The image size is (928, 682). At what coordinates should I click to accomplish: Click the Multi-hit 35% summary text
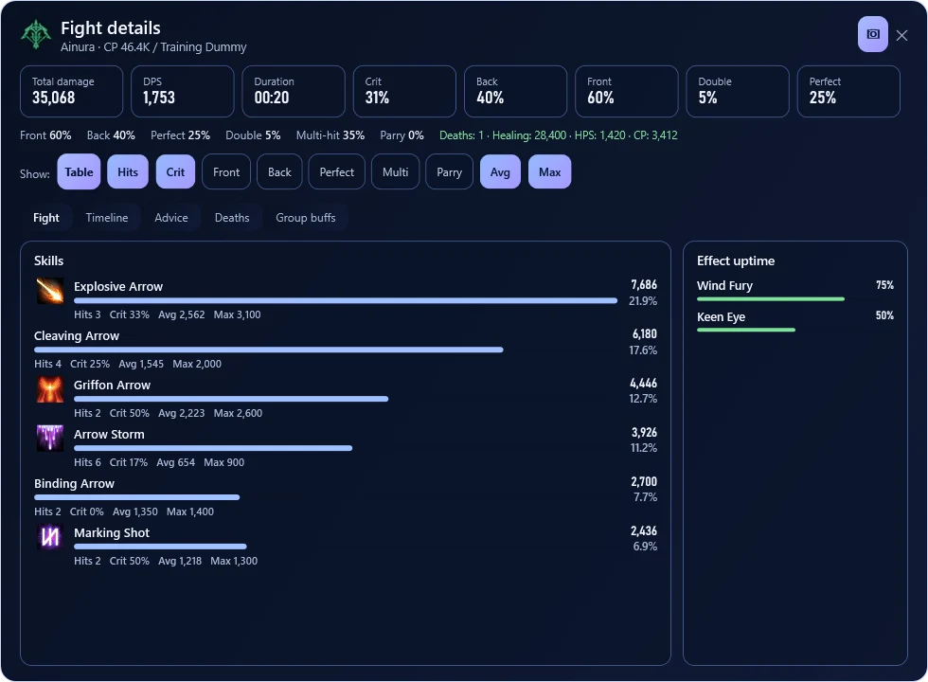330,135
